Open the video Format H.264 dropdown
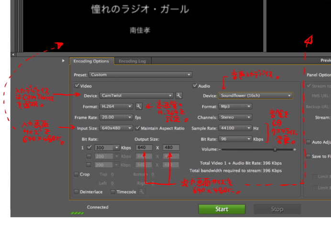331x229 pixels. point(116,106)
